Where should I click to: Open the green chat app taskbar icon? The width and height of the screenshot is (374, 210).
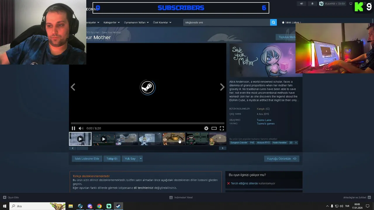tap(109, 206)
